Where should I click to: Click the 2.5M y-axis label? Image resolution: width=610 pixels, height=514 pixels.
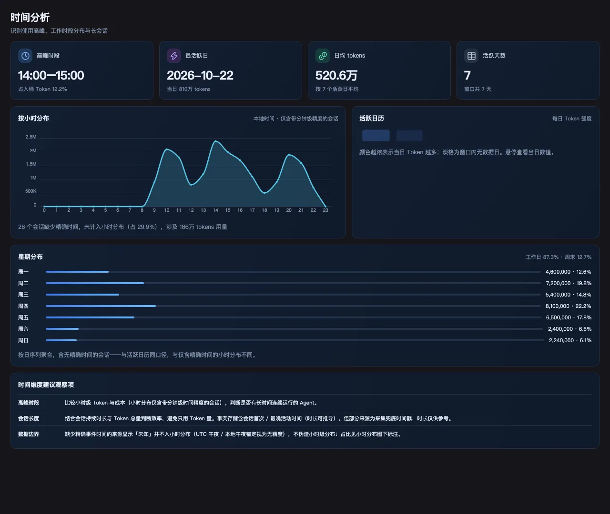[31, 137]
